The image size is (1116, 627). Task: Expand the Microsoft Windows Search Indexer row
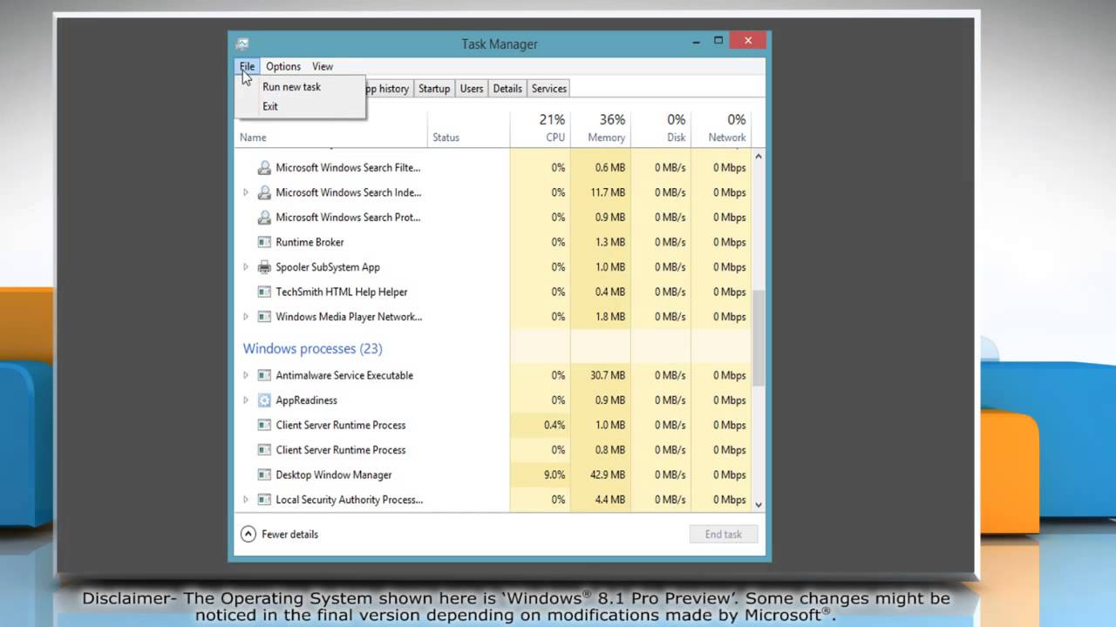pos(245,192)
